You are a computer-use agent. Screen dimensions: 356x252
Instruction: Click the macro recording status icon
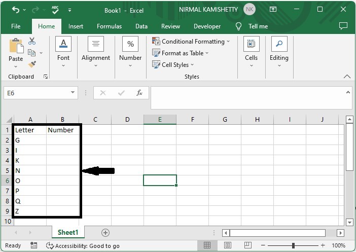click(x=33, y=245)
